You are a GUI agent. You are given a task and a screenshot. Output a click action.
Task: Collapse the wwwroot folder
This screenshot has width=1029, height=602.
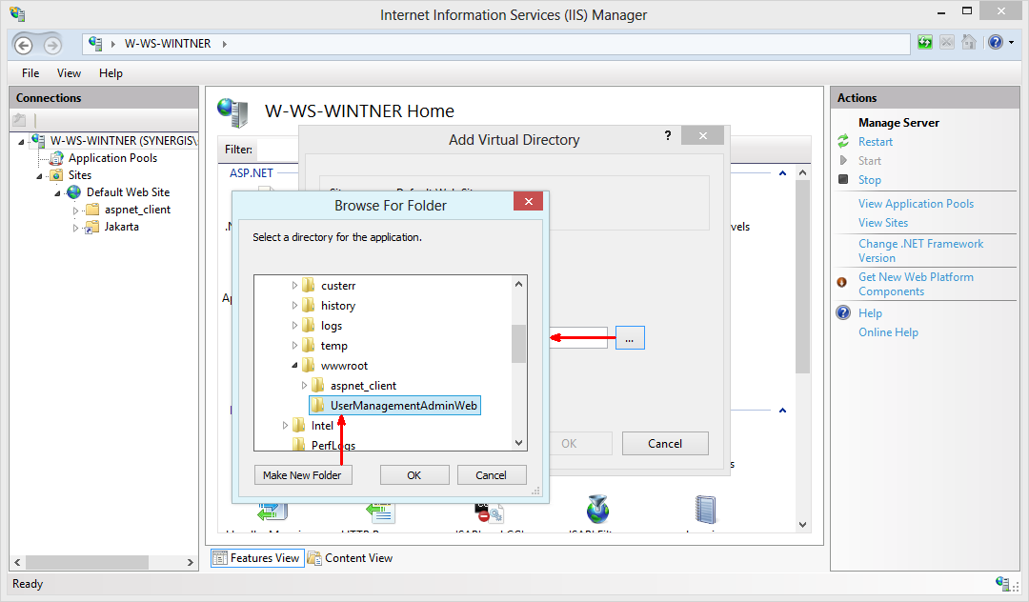pos(294,365)
